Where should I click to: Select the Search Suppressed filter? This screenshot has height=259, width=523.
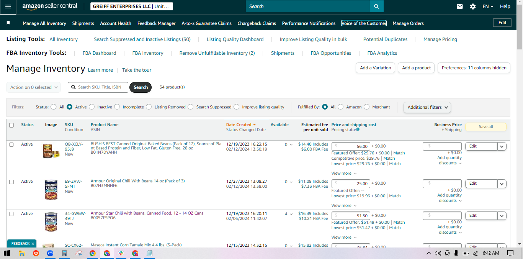point(190,107)
